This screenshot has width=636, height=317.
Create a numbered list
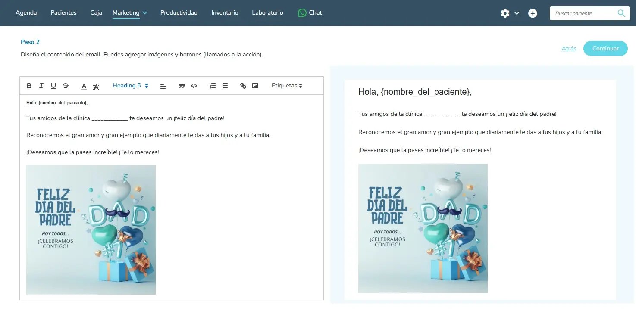213,86
